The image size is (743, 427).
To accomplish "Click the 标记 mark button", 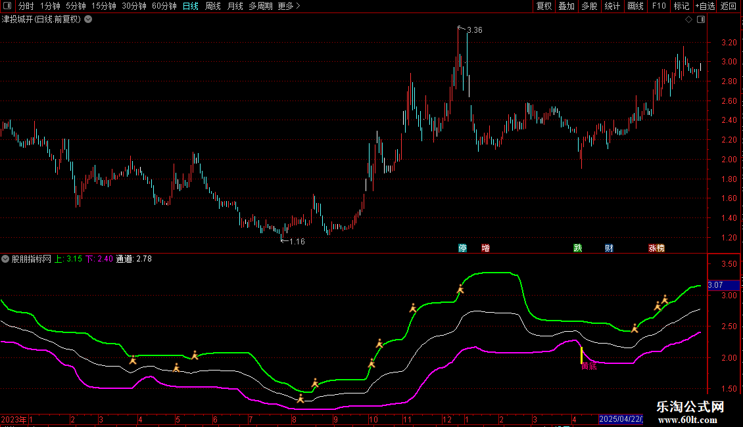I will 681,6.
